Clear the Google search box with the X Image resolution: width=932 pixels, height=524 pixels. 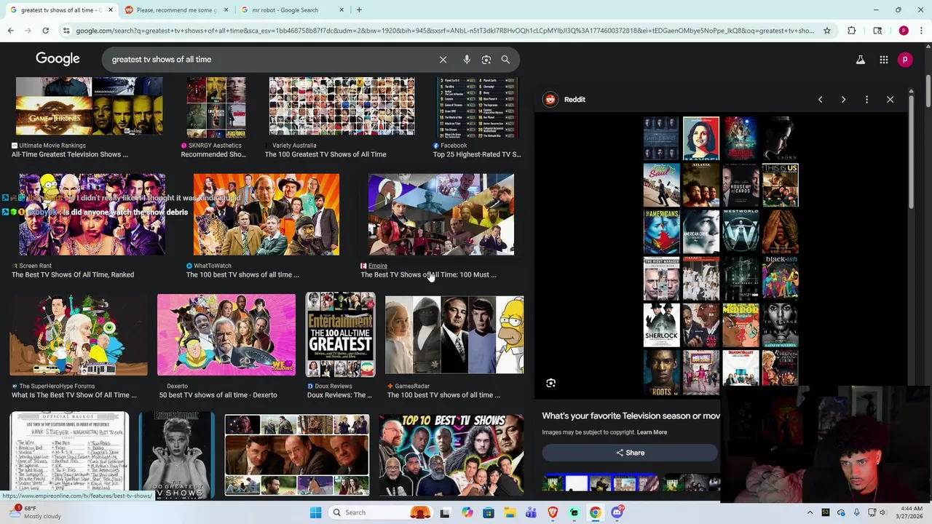point(443,60)
